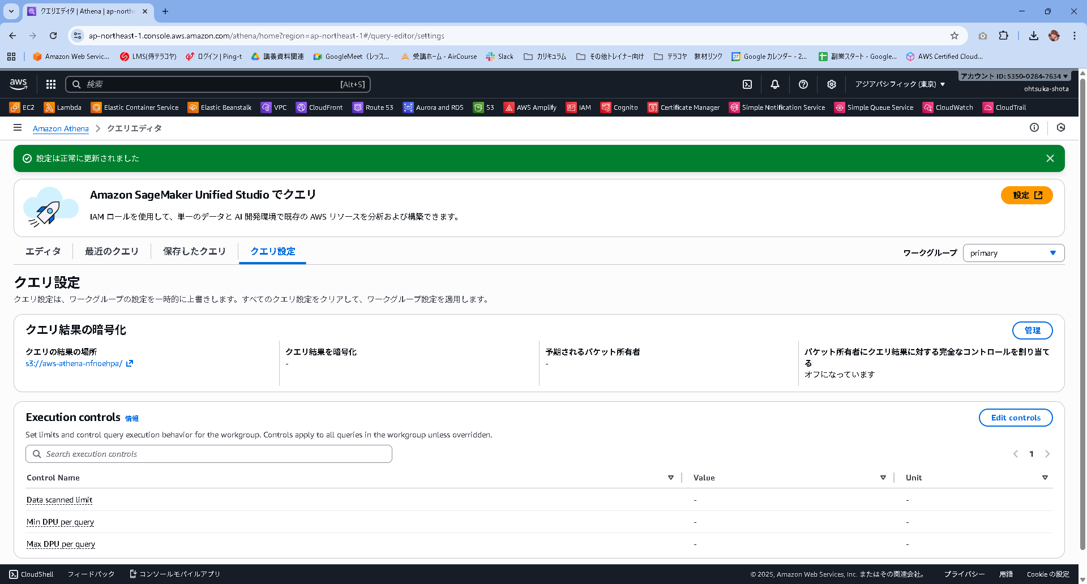Open Aurora and RDS shortcut
This screenshot has width=1087, height=584.
point(433,108)
